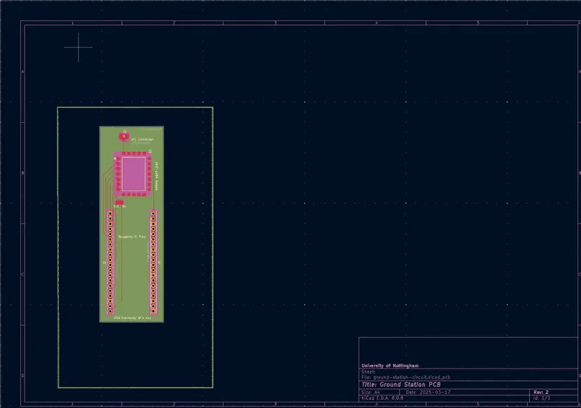
Task: Click the 'USB Connector Micro' silkscreen text
Action: [131, 318]
